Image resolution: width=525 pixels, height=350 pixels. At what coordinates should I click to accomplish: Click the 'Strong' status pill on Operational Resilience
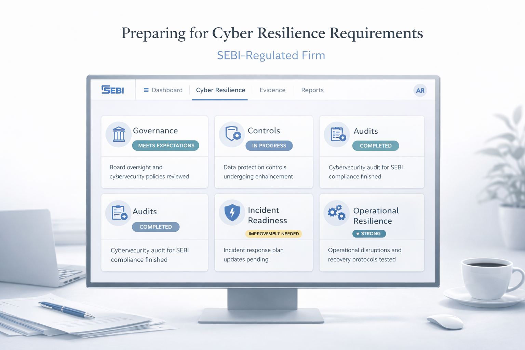click(x=369, y=234)
